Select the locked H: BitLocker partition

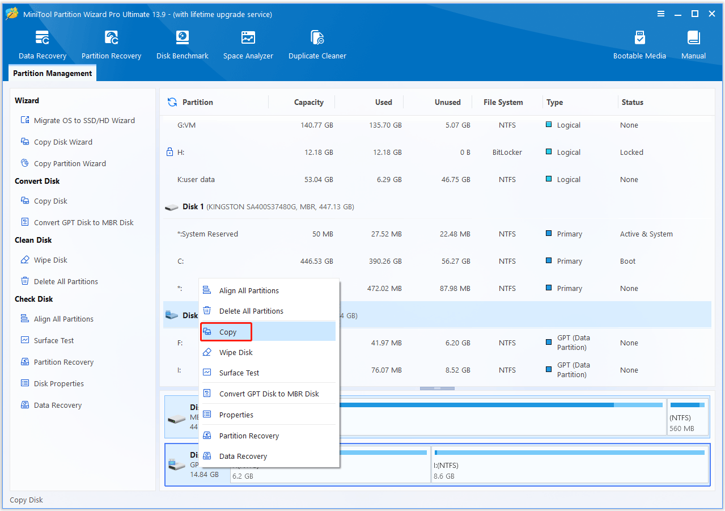point(437,152)
